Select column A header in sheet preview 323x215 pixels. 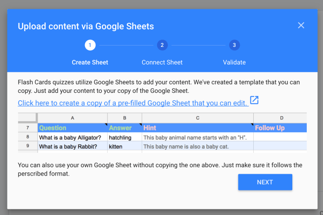click(x=72, y=118)
